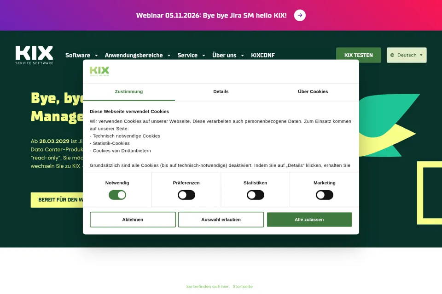Open the Deutsch language dropdown
The width and height of the screenshot is (442, 294).
click(407, 55)
